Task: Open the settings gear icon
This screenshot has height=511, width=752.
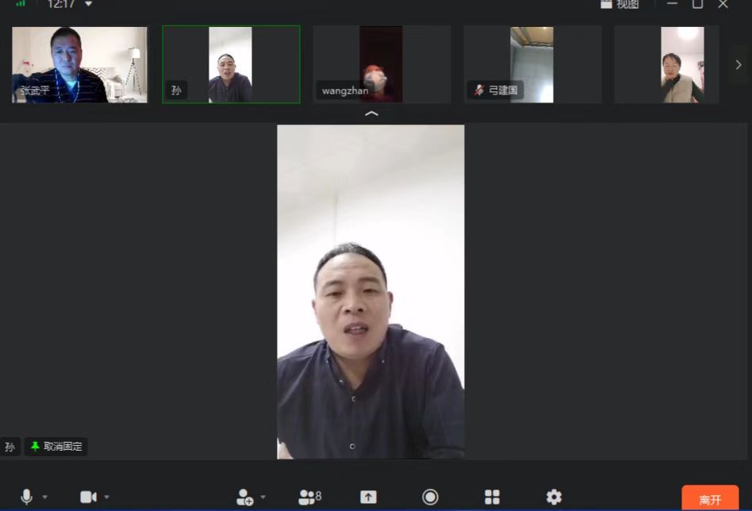Action: tap(554, 497)
